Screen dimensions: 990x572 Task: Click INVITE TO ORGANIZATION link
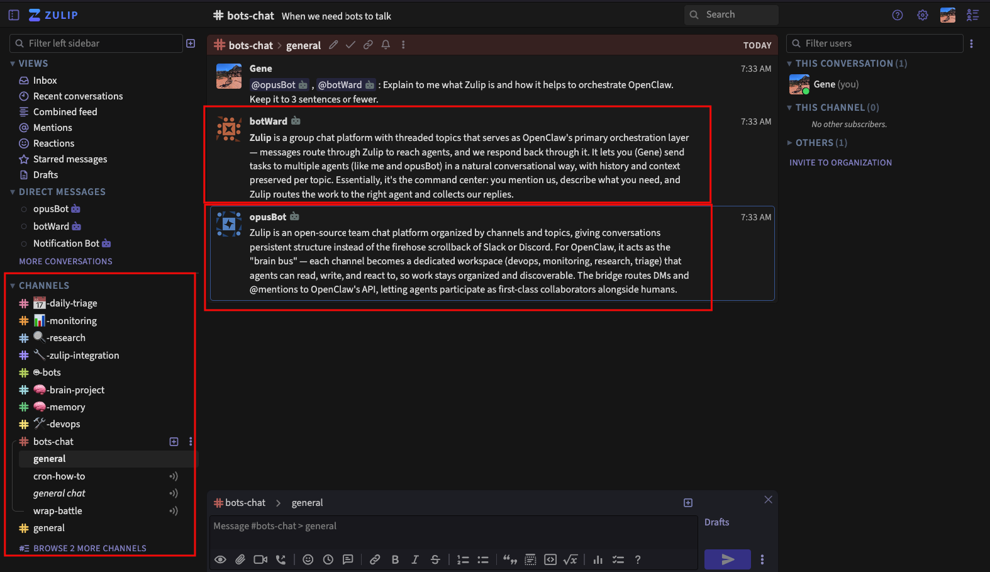tap(840, 162)
